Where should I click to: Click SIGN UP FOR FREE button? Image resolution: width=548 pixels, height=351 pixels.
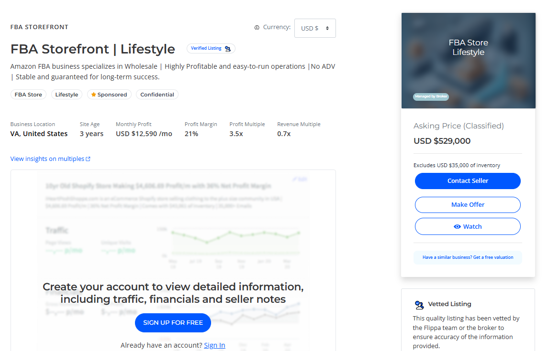tap(173, 323)
